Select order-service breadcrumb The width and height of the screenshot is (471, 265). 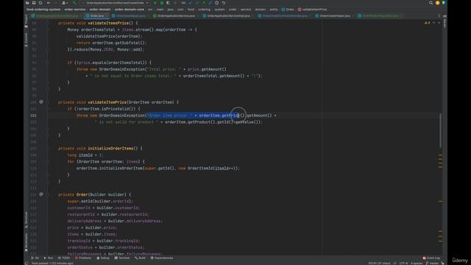75,10
